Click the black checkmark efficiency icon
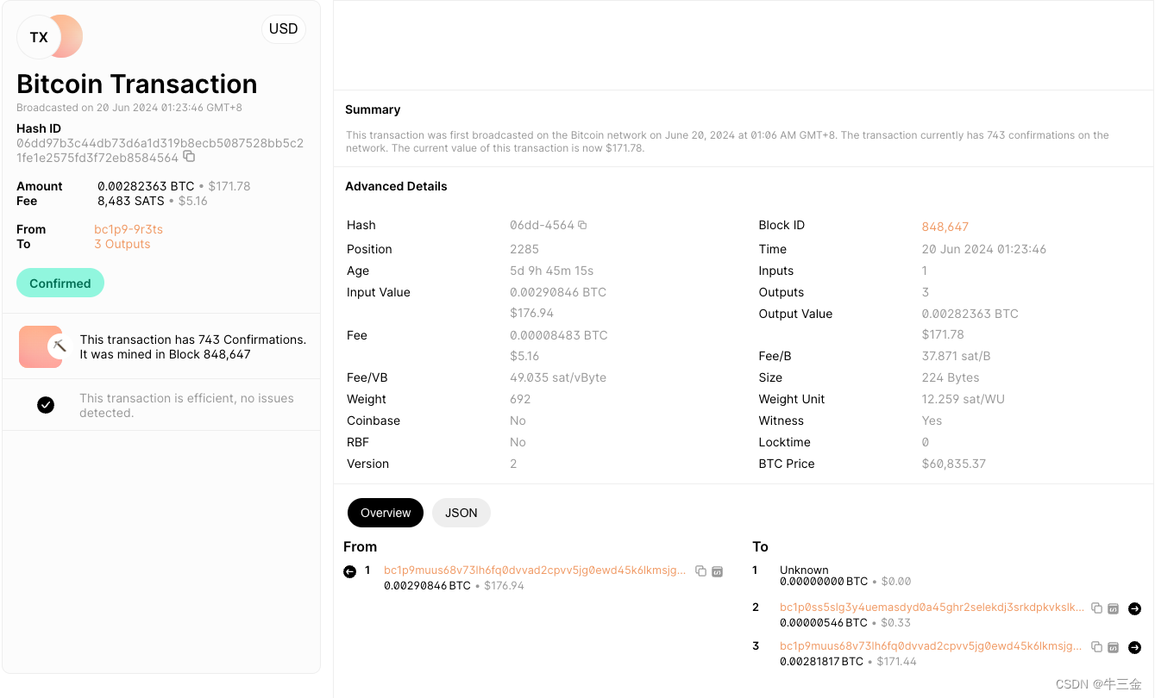The width and height of the screenshot is (1155, 698). point(46,405)
